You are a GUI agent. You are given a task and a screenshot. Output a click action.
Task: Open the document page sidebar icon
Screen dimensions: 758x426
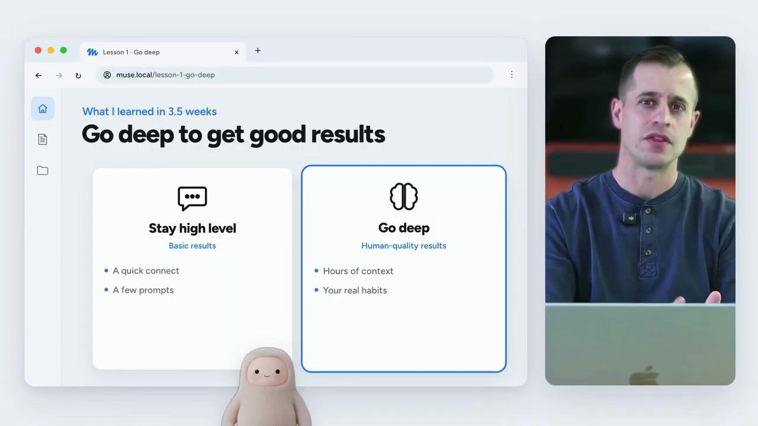tap(43, 140)
